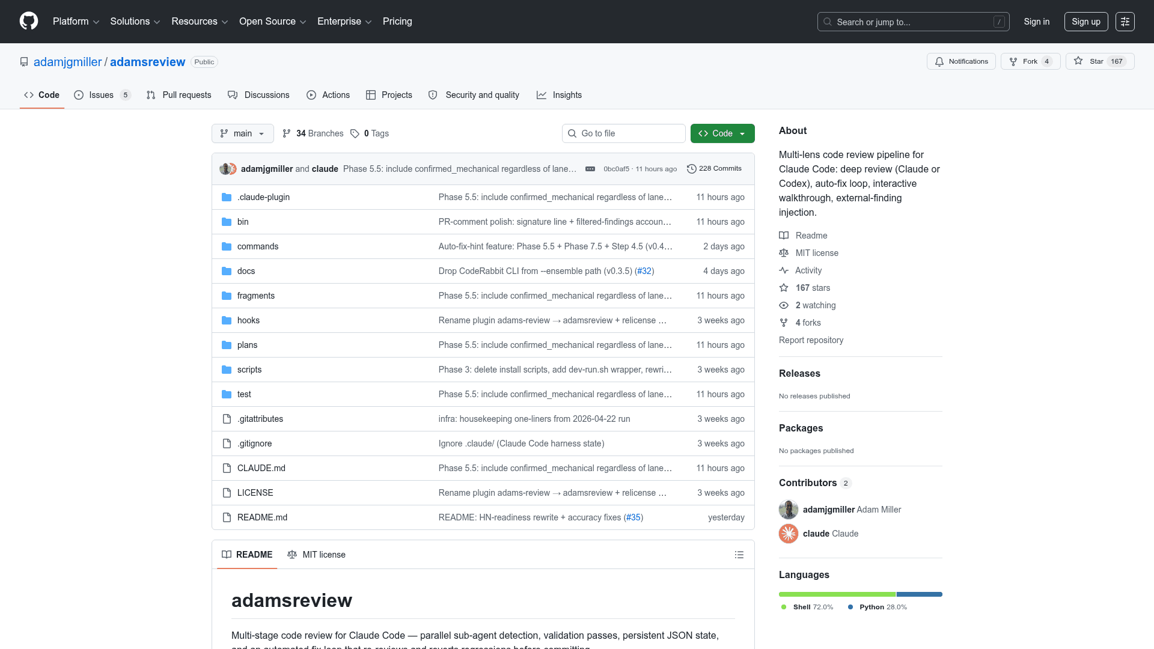This screenshot has width=1154, height=649.
Task: Click the LICENSE file icon
Action: pyautogui.click(x=227, y=493)
